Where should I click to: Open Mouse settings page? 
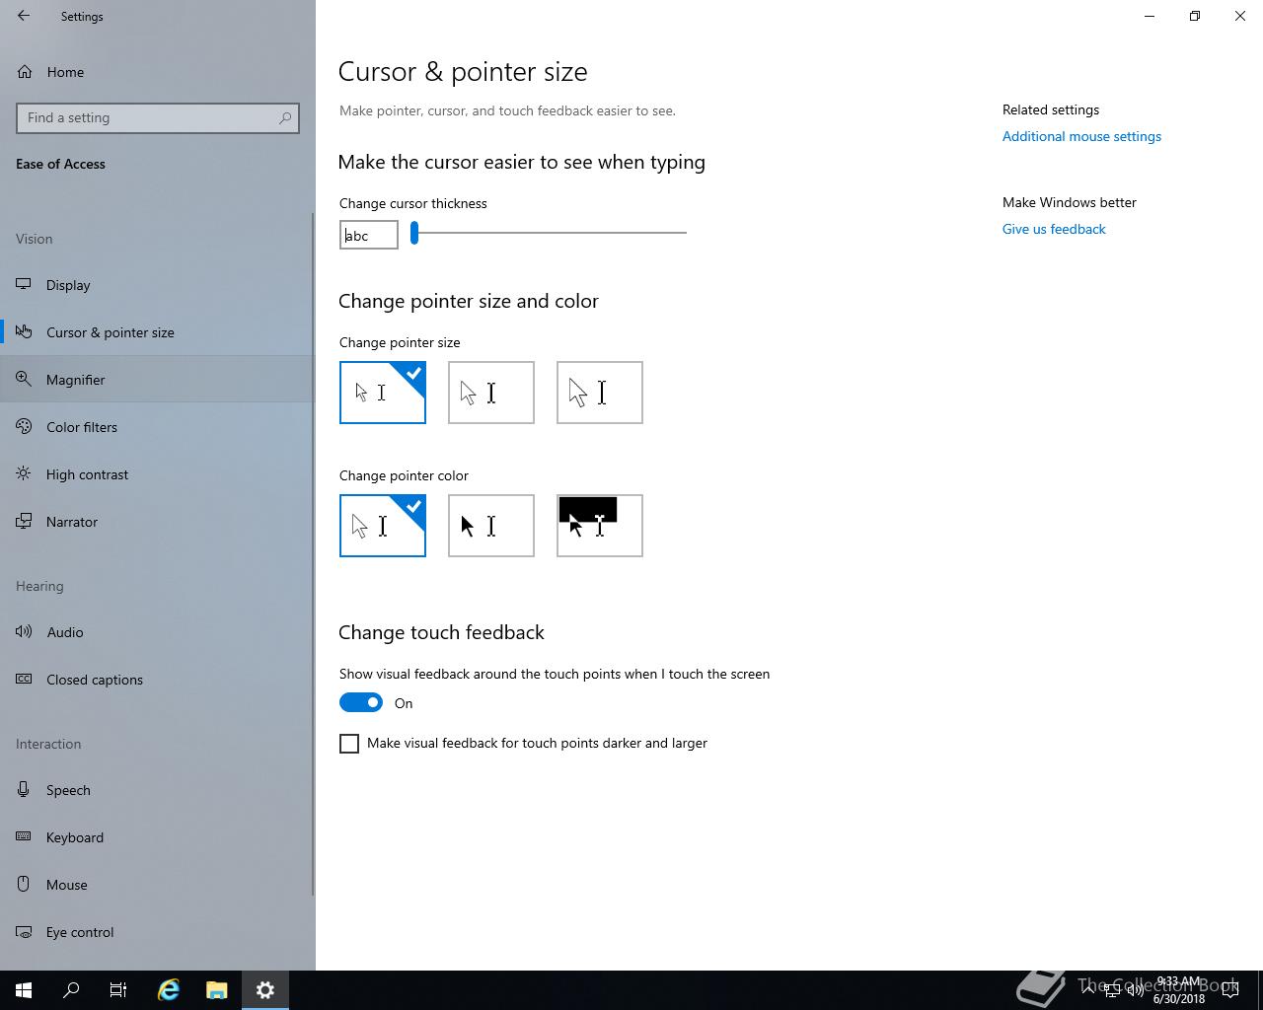[158, 885]
